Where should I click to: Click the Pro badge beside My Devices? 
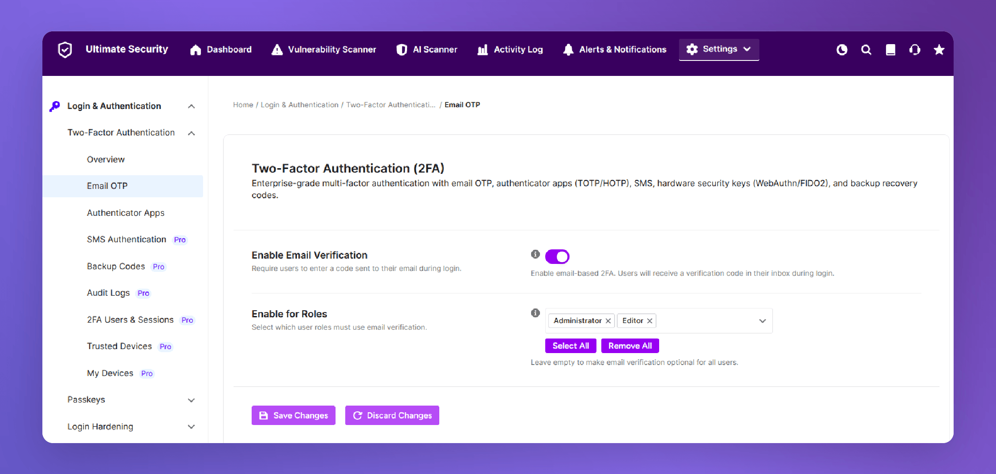[147, 373]
